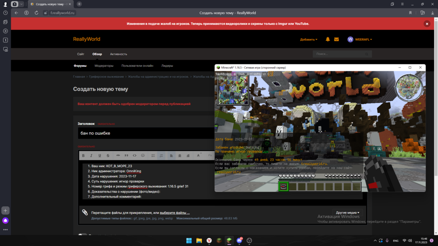Open the Добавить dropdown menu

[309, 40]
